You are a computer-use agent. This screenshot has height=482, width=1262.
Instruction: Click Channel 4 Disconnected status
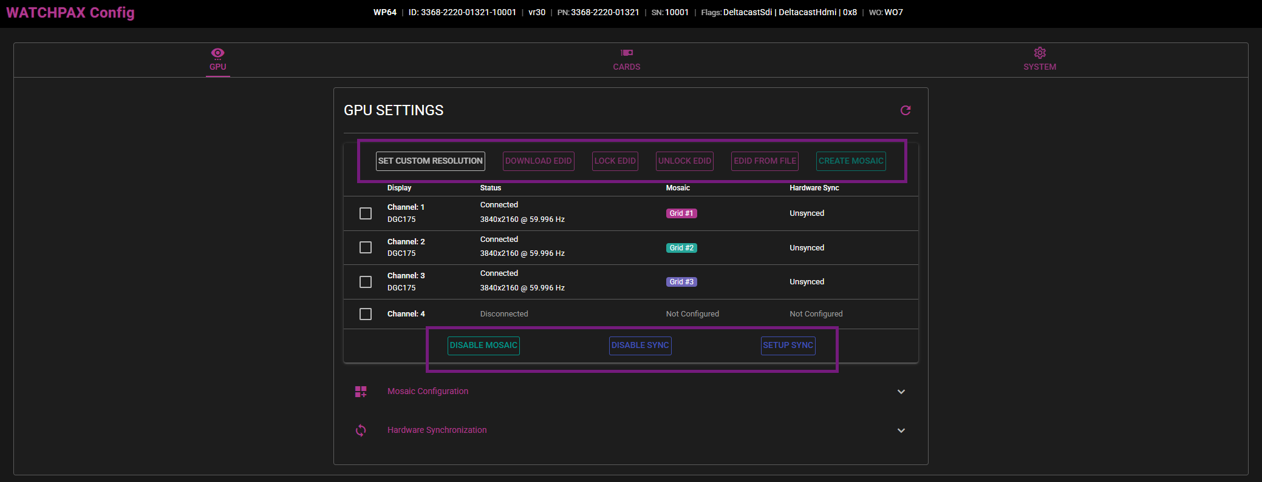(x=504, y=314)
